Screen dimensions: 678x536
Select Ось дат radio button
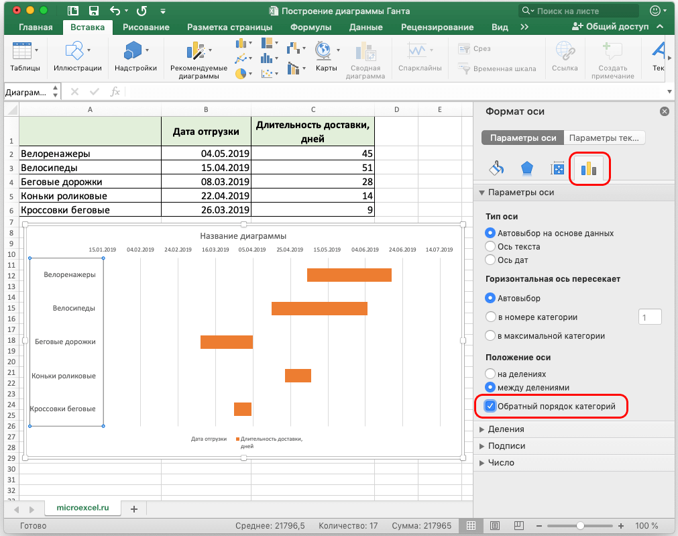[x=490, y=260]
